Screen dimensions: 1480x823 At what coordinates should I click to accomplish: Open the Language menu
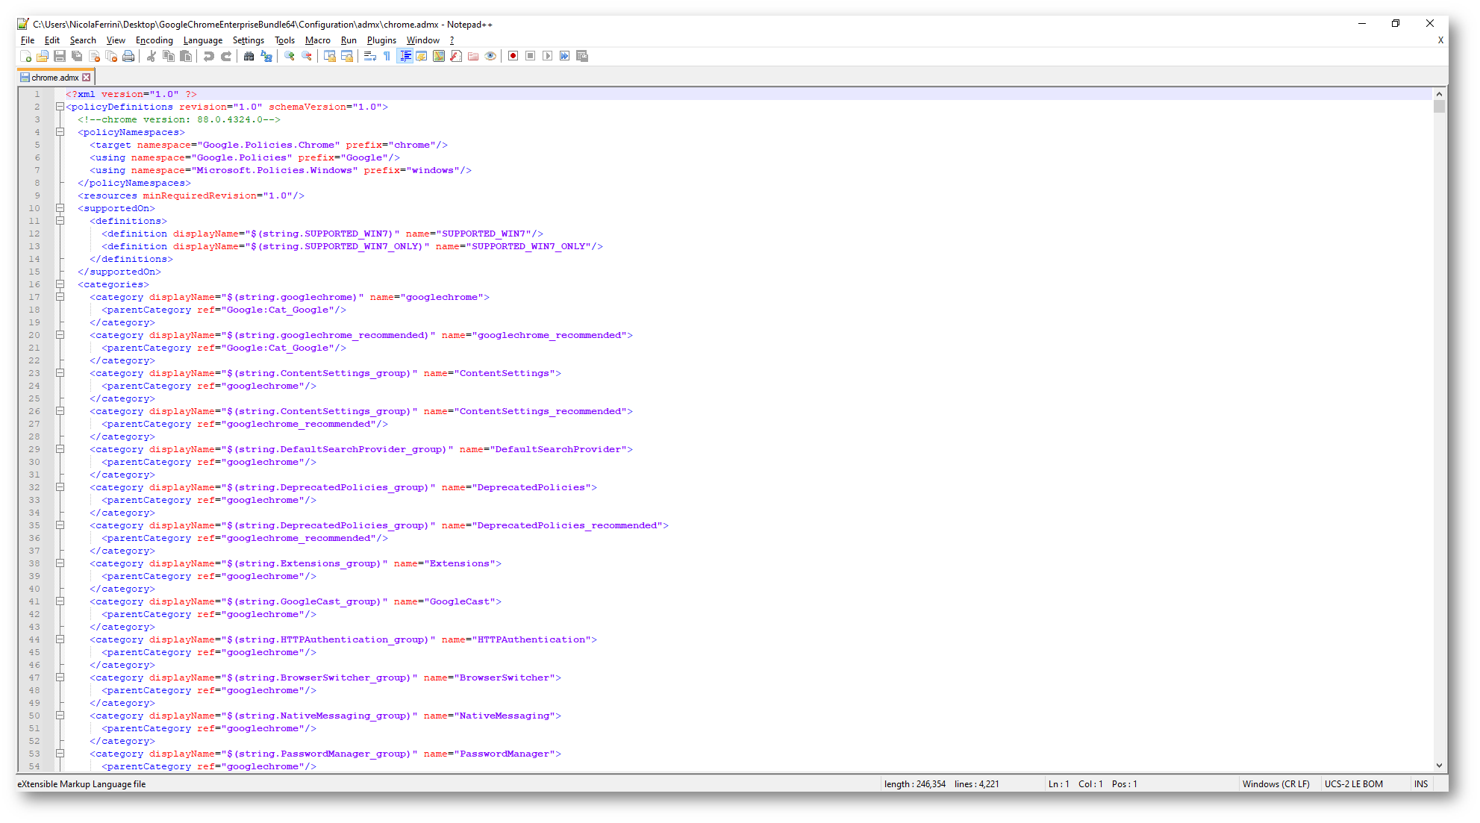tap(203, 40)
